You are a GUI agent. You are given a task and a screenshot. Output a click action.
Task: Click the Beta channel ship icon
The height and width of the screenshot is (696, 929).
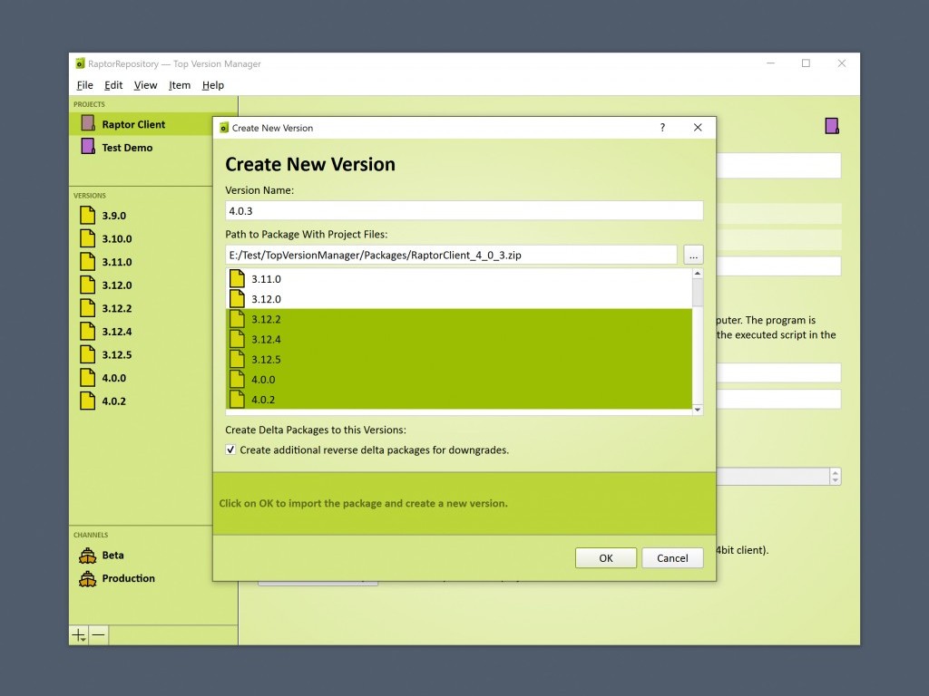(88, 556)
